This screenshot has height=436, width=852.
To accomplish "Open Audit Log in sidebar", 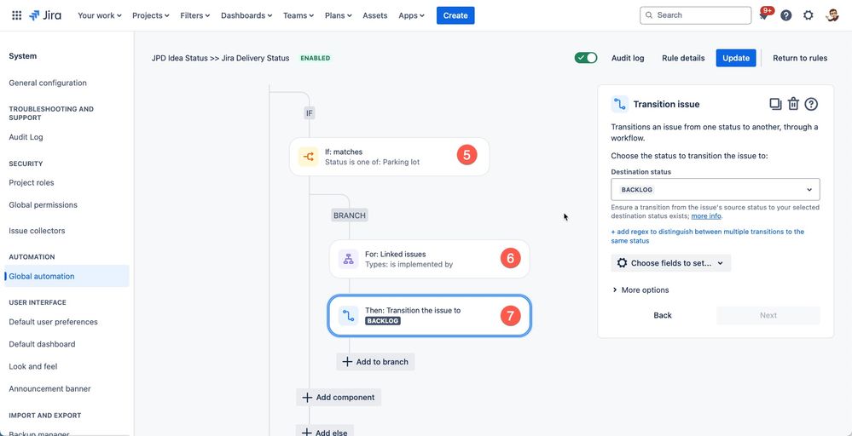I will (26, 137).
